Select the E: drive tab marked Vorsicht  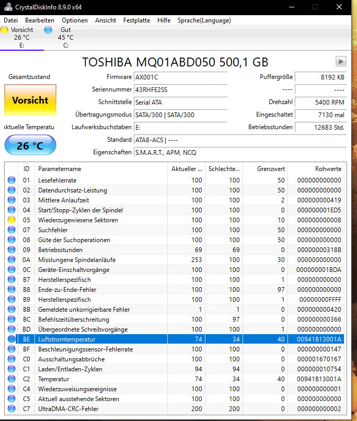(x=22, y=38)
